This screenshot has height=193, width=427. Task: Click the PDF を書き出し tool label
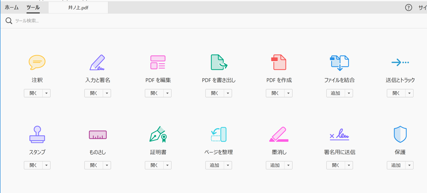[219, 80]
